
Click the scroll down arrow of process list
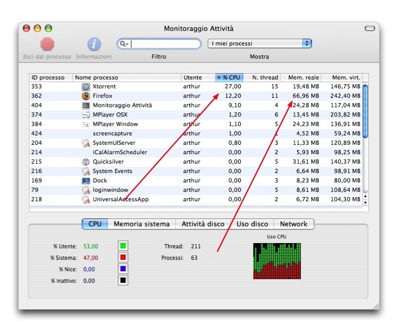[365, 202]
